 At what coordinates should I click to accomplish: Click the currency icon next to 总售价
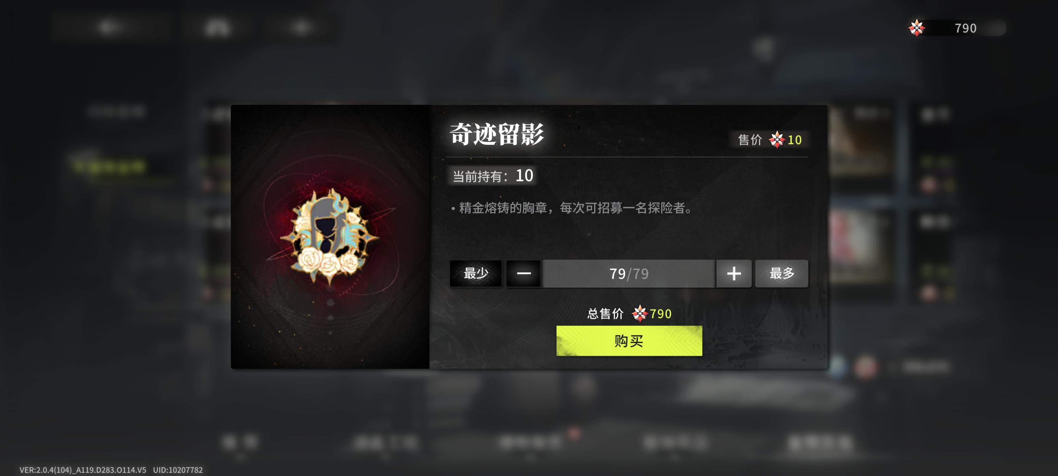point(639,314)
